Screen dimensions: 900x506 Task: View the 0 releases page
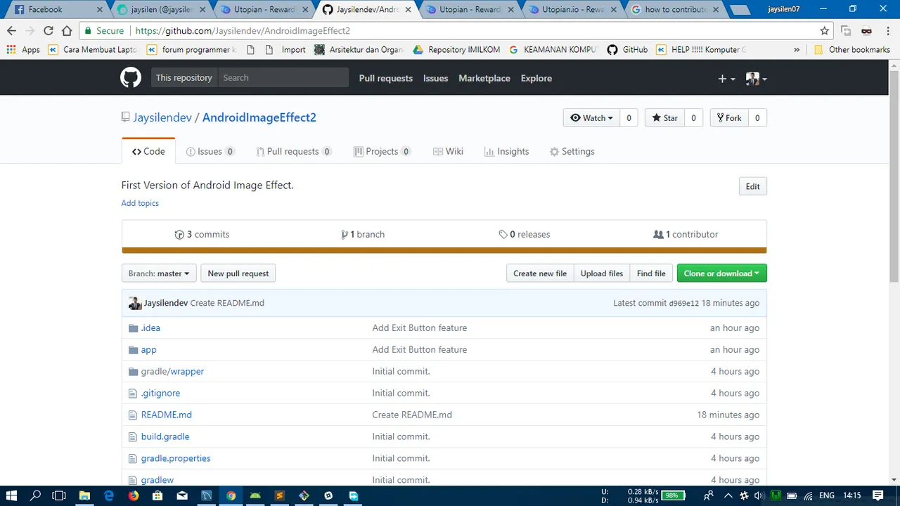click(524, 235)
